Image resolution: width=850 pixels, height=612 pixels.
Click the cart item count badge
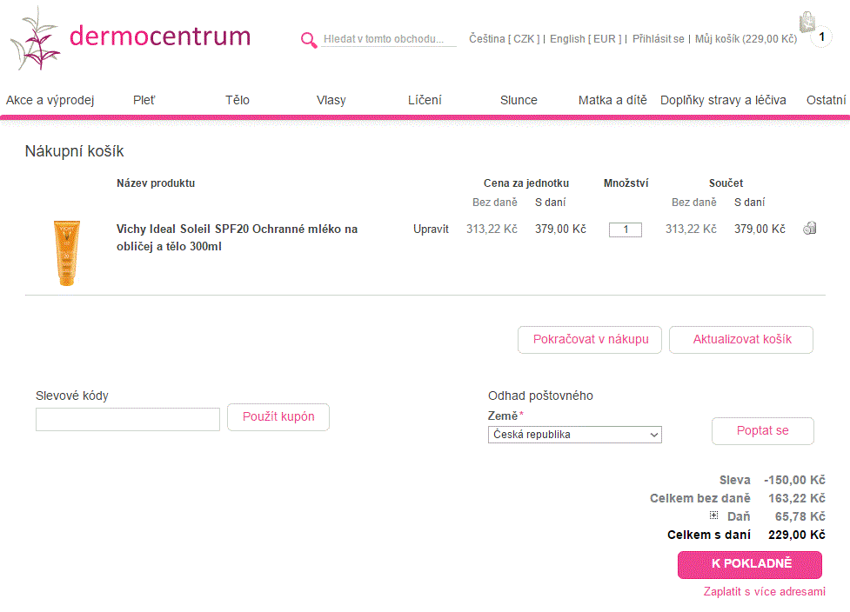822,37
